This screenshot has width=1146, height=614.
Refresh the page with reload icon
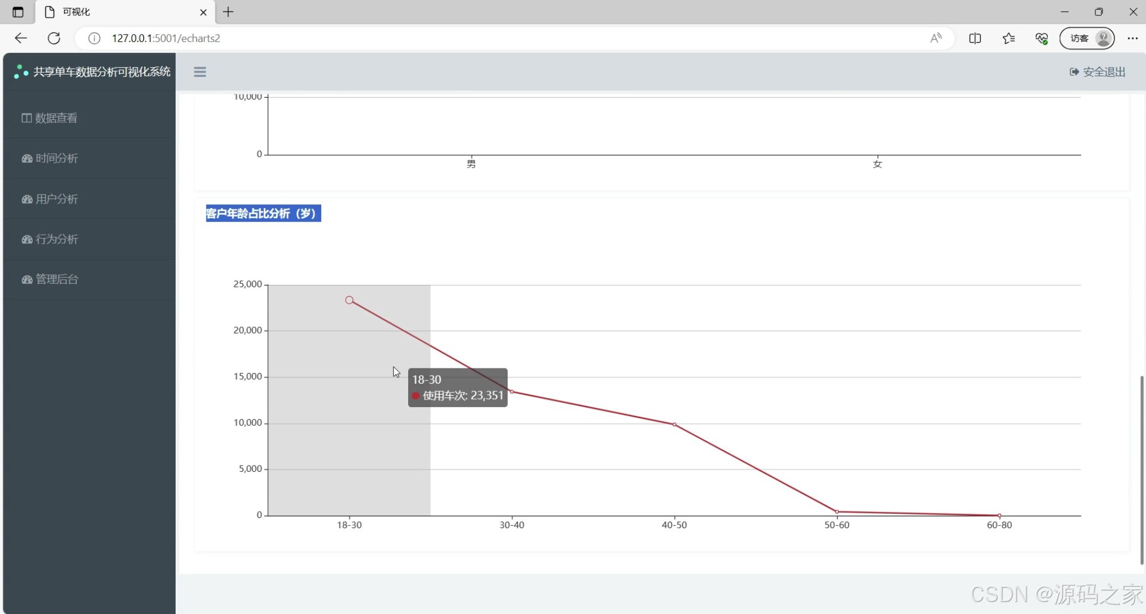(x=54, y=38)
